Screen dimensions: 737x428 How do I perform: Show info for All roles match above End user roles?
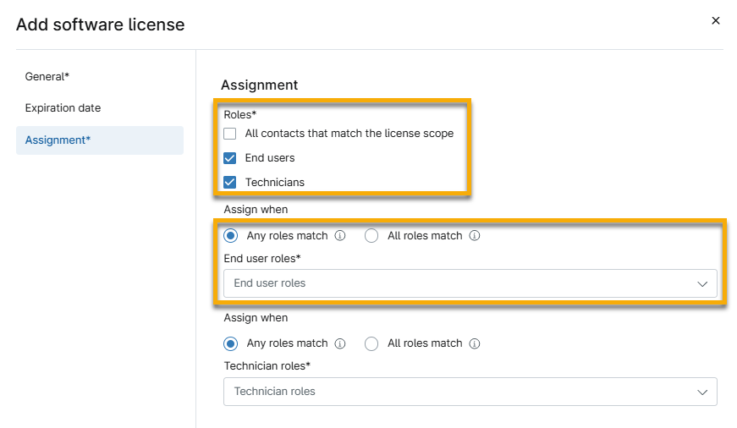click(x=475, y=236)
